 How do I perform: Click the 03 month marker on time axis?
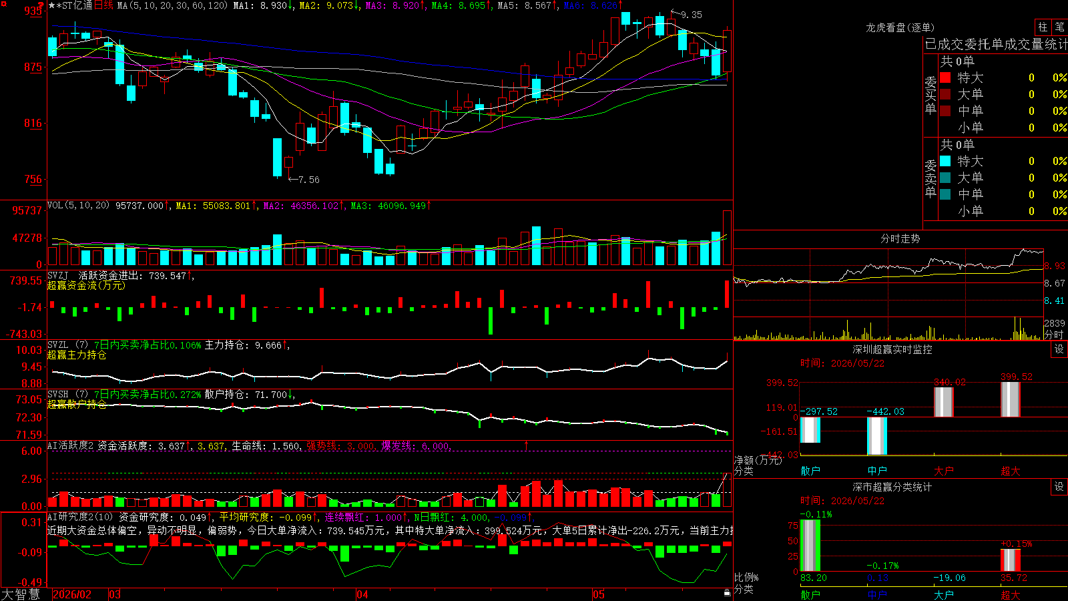115,594
